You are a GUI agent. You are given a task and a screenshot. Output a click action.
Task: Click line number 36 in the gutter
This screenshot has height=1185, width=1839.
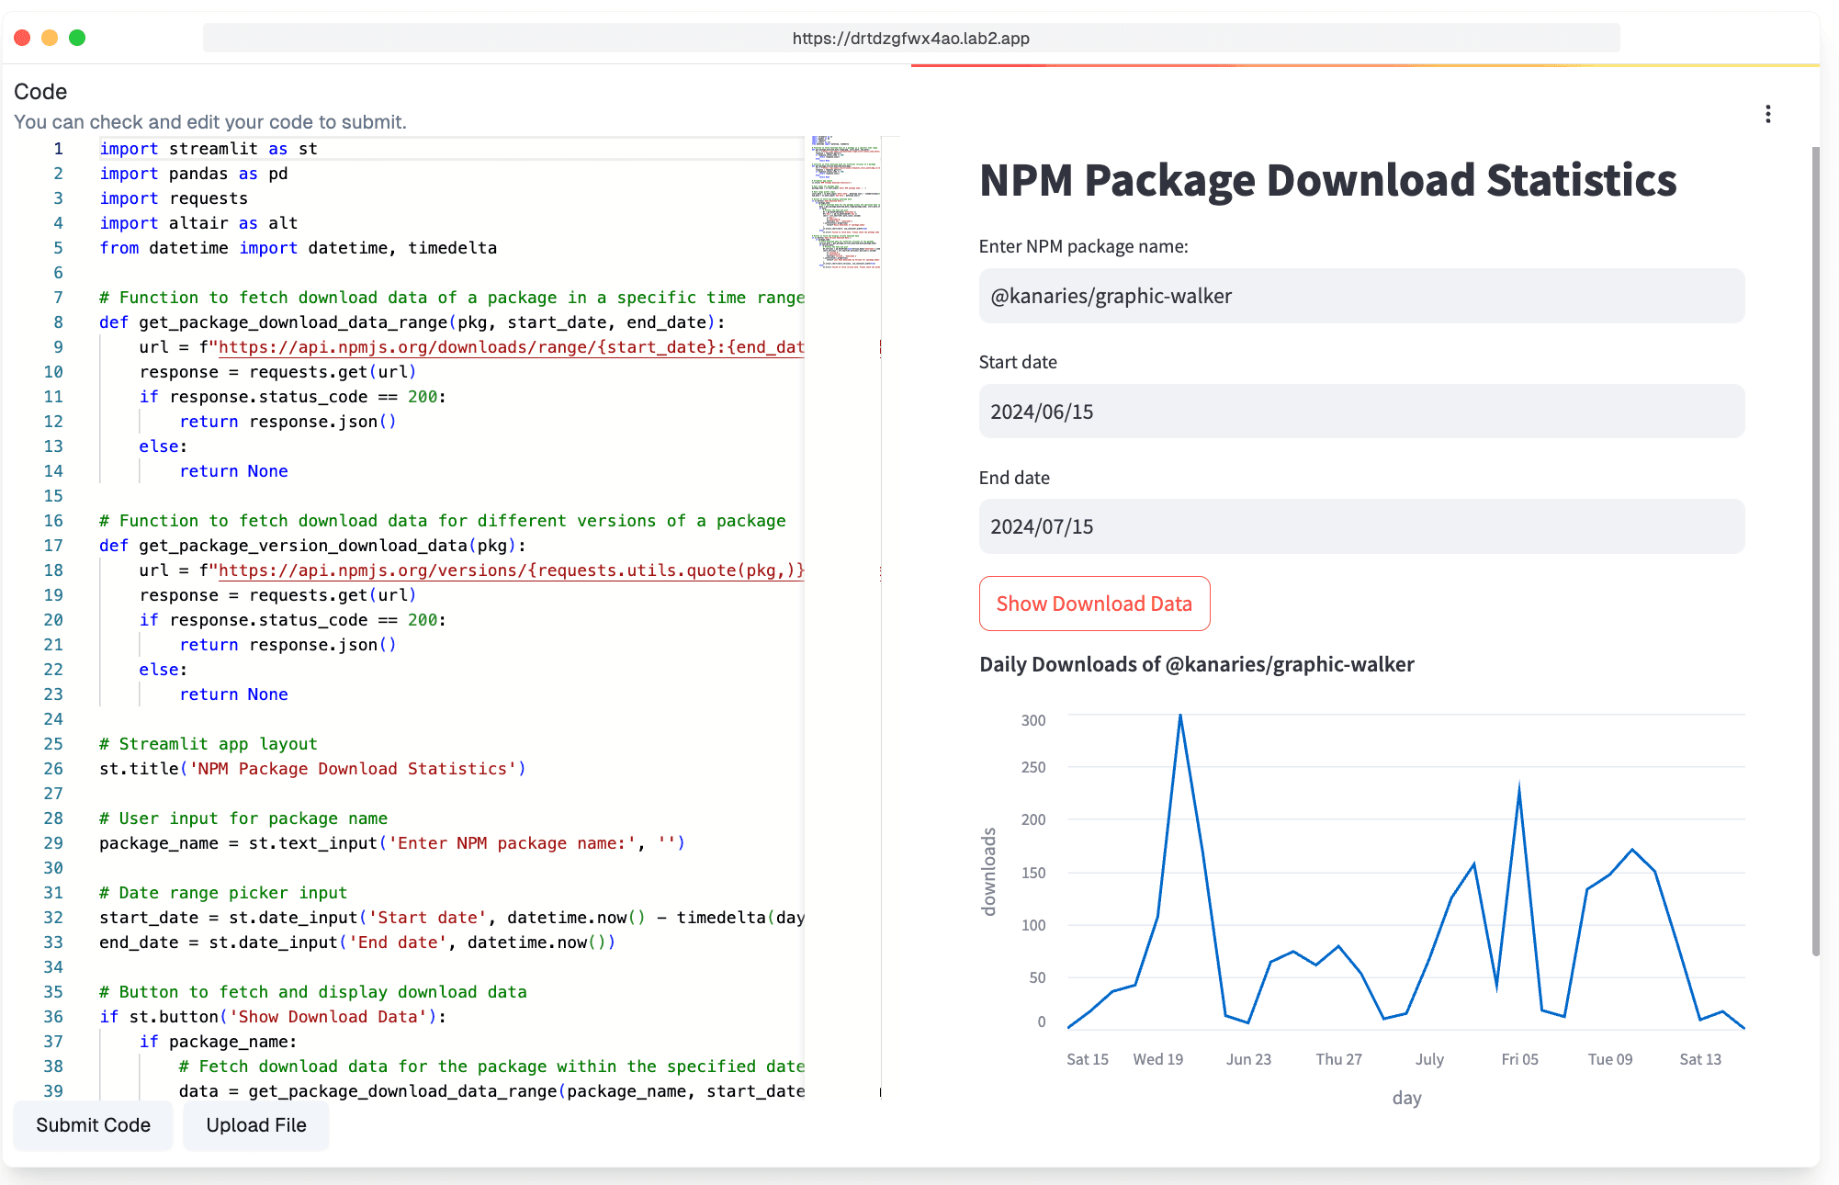tap(53, 1017)
